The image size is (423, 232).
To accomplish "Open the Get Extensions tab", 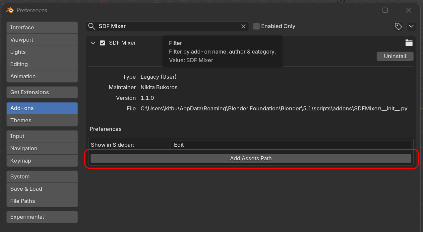I will (42, 92).
